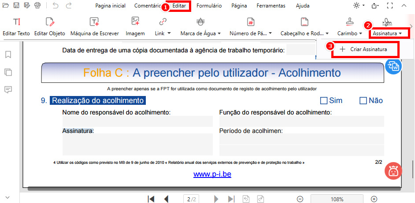Choose Criar Assinatura from the menu
The image size is (415, 203).
(365, 49)
